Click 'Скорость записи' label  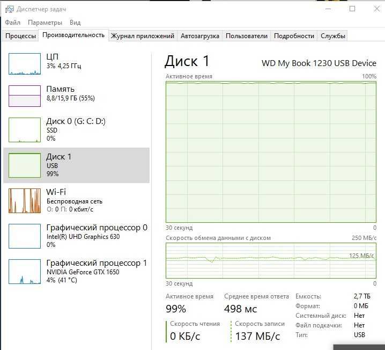(260, 324)
